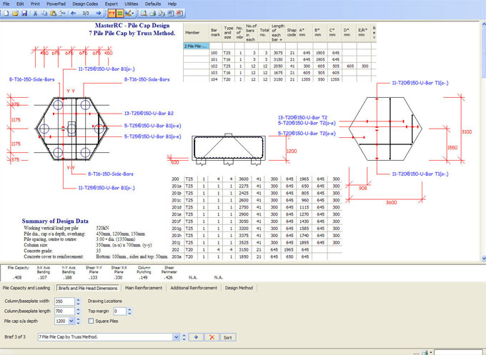Click the Column/baseplate width input field
This screenshot has height=355, width=486.
pyautogui.click(x=64, y=301)
